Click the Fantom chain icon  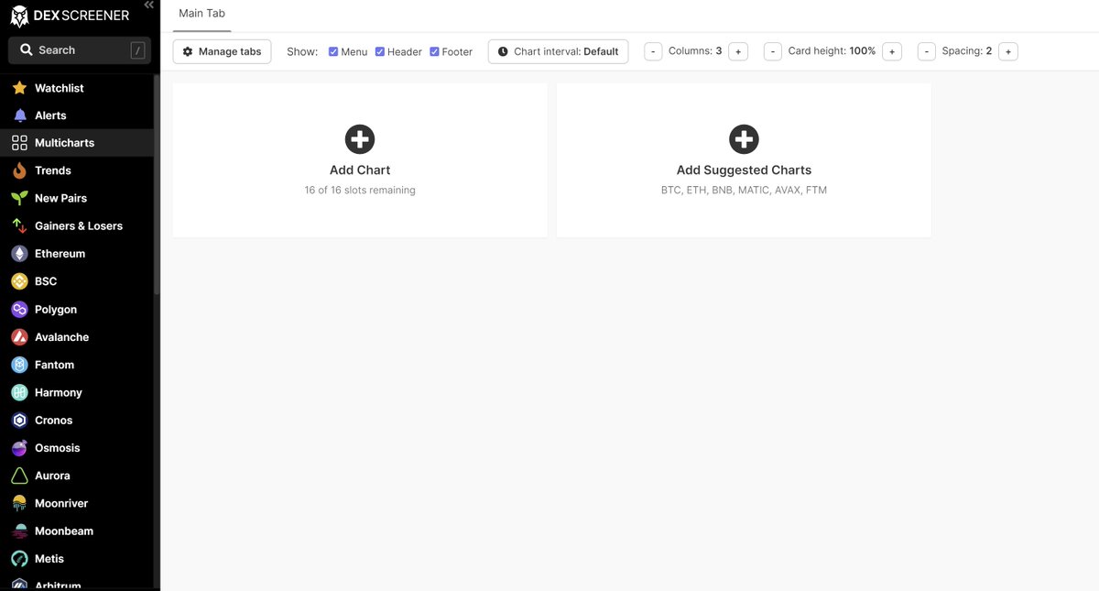coord(19,365)
